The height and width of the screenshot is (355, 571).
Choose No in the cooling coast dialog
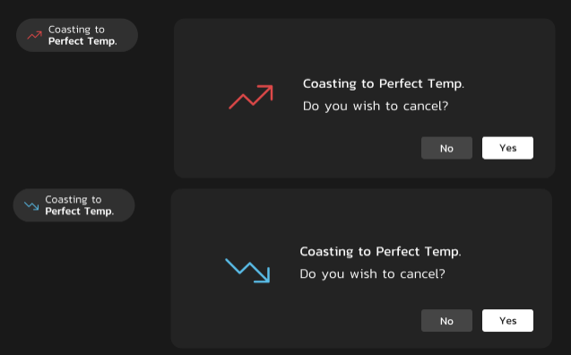point(446,320)
